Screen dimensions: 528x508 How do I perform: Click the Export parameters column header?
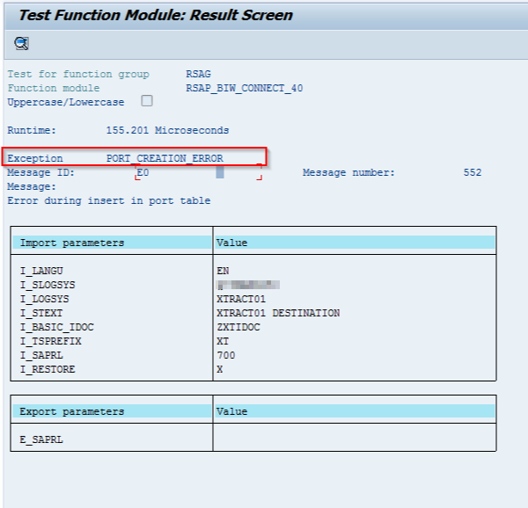[x=72, y=410]
